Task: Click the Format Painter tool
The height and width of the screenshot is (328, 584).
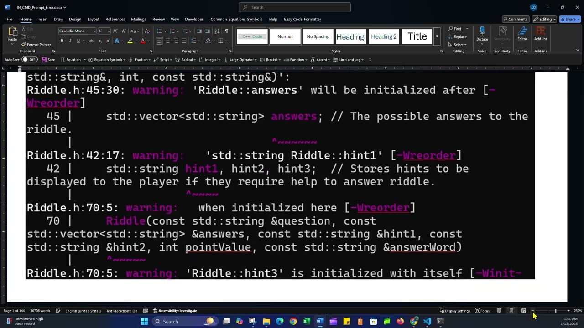Action: (36, 45)
